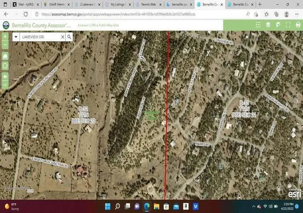303x213 pixels.
Task: Go to previous map extent arrow
Action: pyautogui.click(x=5, y=77)
